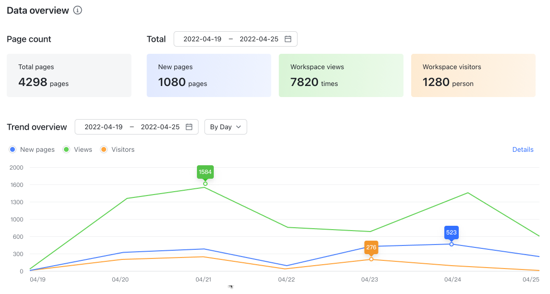Viewport: 550px width, 294px height.
Task: Click the Details link
Action: 523,149
